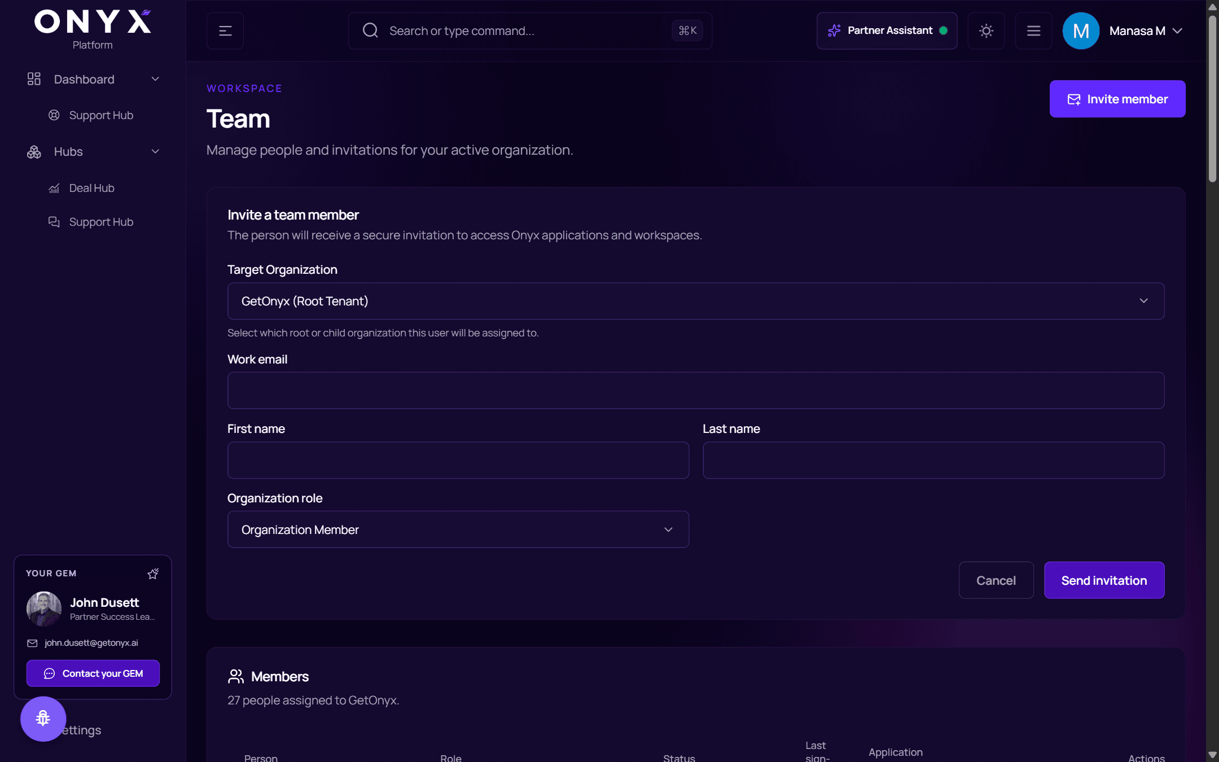Collapse the Dashboard section chevron
The image size is (1219, 762).
pyautogui.click(x=155, y=79)
